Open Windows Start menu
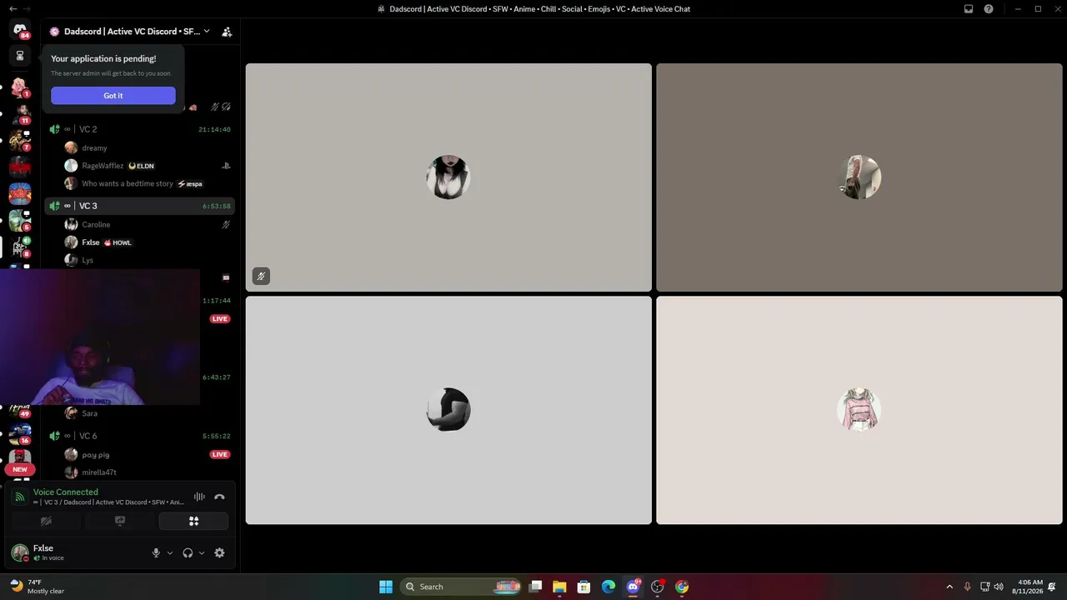 pos(386,587)
